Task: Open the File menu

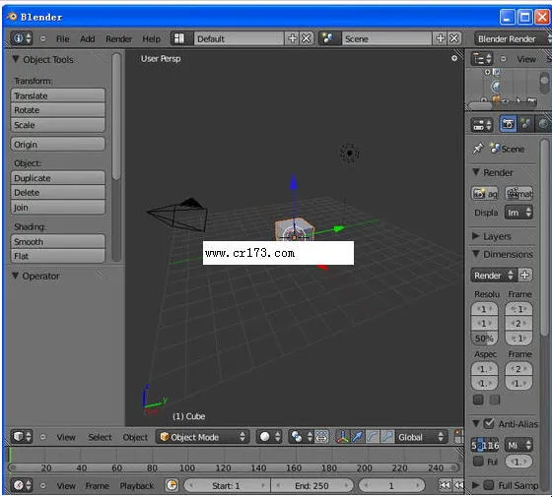Action: coord(63,38)
